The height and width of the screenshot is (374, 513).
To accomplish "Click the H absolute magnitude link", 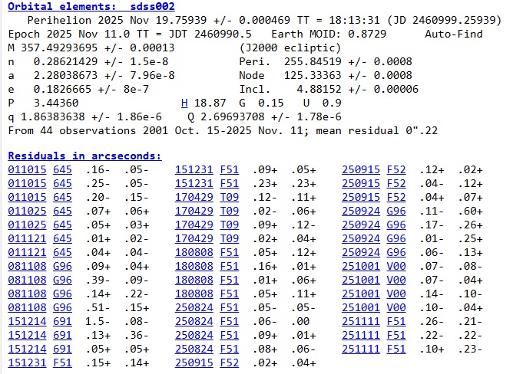I will tap(184, 103).
